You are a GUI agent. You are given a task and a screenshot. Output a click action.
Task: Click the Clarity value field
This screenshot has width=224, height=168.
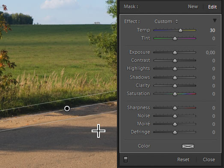tap(214, 86)
